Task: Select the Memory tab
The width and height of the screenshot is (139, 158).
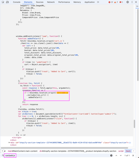Action: pos(77,2)
